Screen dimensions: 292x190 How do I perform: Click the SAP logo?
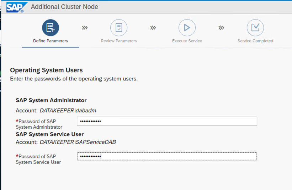tap(17, 7)
